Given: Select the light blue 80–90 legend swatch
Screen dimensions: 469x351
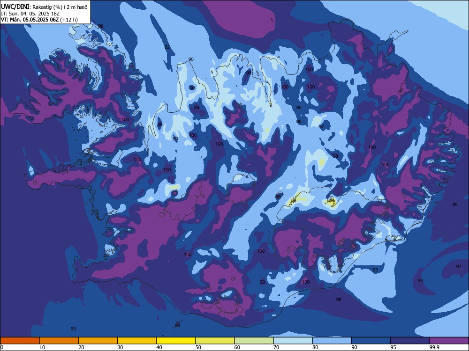Looking at the screenshot, I should 332,341.
